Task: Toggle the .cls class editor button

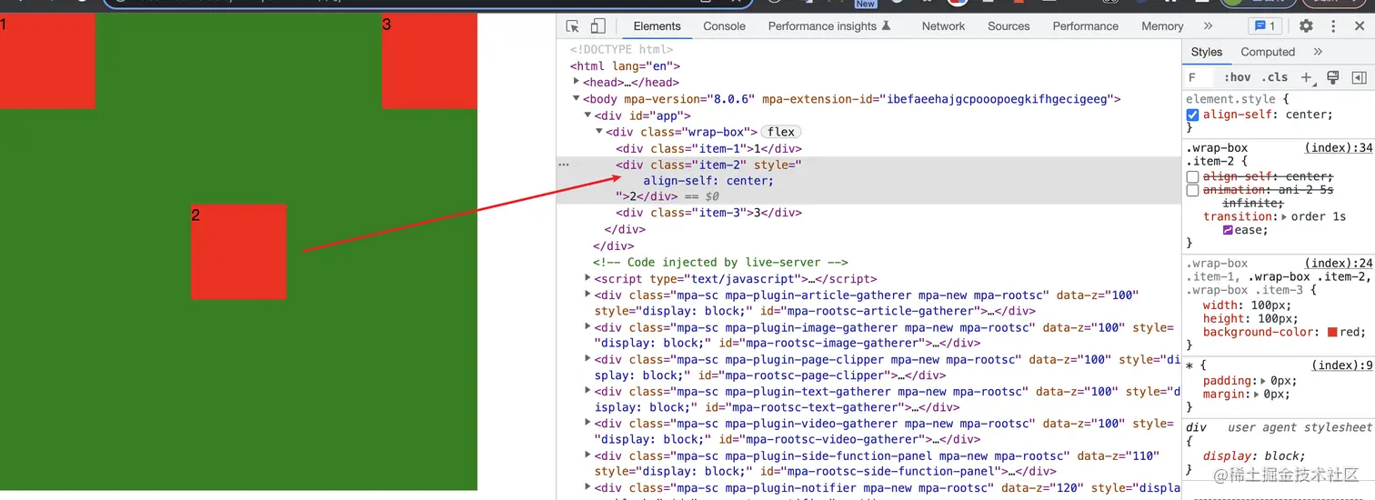Action: (1275, 78)
